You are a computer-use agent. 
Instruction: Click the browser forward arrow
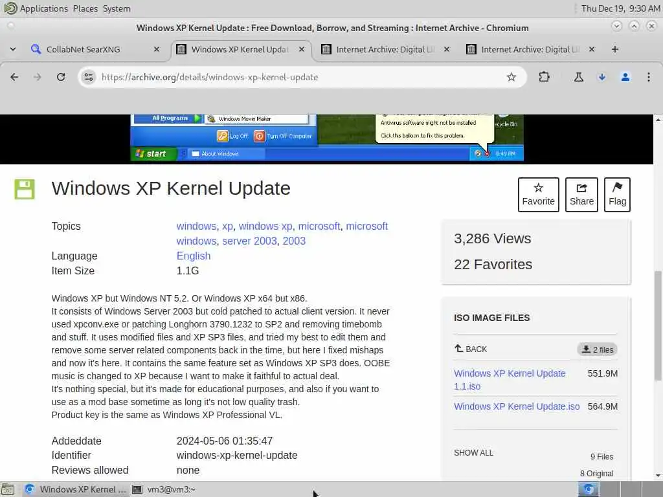click(x=38, y=77)
